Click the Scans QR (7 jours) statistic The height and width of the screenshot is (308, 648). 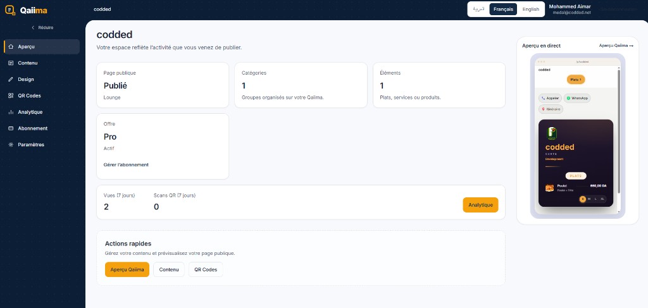pyautogui.click(x=175, y=202)
